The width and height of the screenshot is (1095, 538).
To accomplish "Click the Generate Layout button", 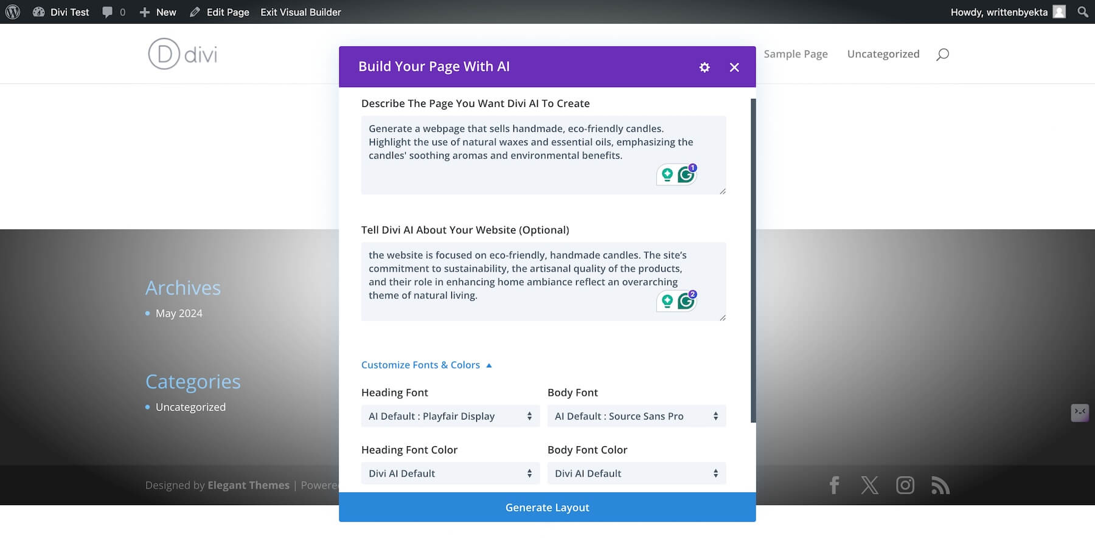I will (x=547, y=507).
